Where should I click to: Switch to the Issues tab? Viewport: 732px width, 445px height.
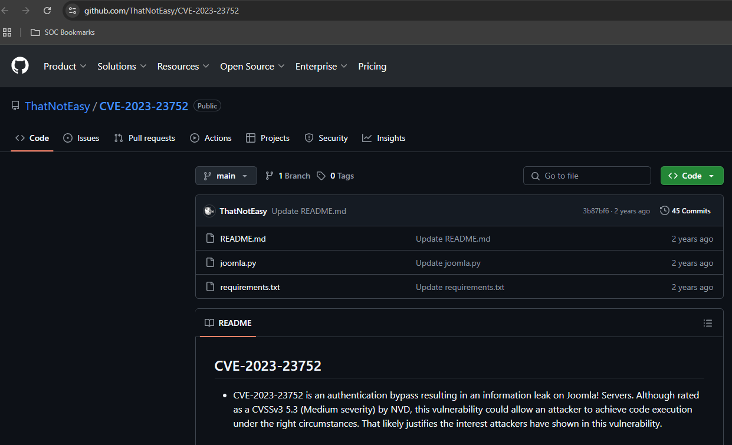coord(81,138)
